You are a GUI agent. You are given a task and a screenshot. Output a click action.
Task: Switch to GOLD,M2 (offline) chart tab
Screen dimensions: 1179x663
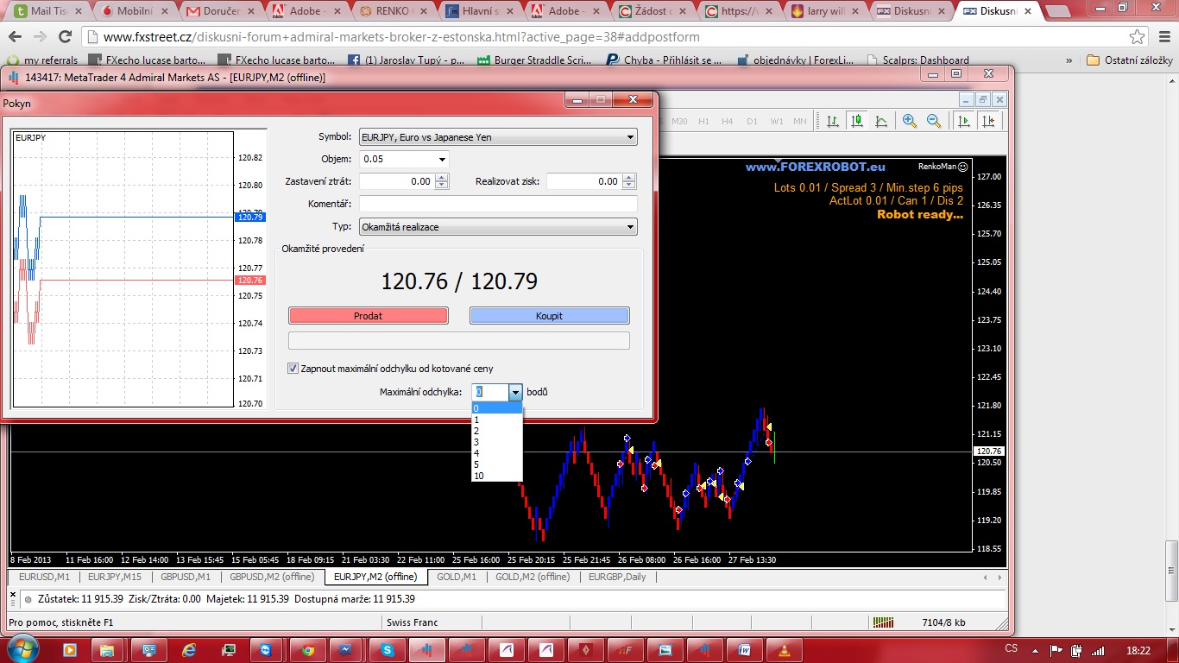tap(533, 577)
